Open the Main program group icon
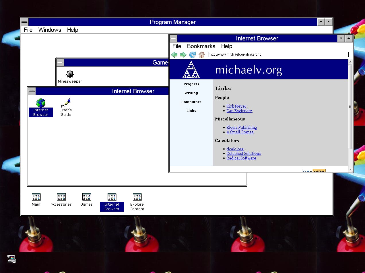The height and width of the screenshot is (273, 365). pos(36,197)
